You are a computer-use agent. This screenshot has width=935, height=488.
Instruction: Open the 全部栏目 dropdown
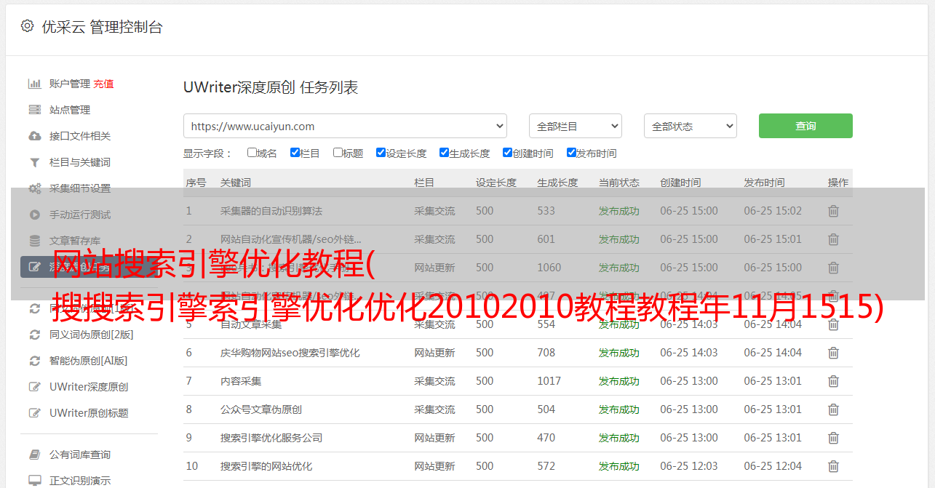coord(576,126)
